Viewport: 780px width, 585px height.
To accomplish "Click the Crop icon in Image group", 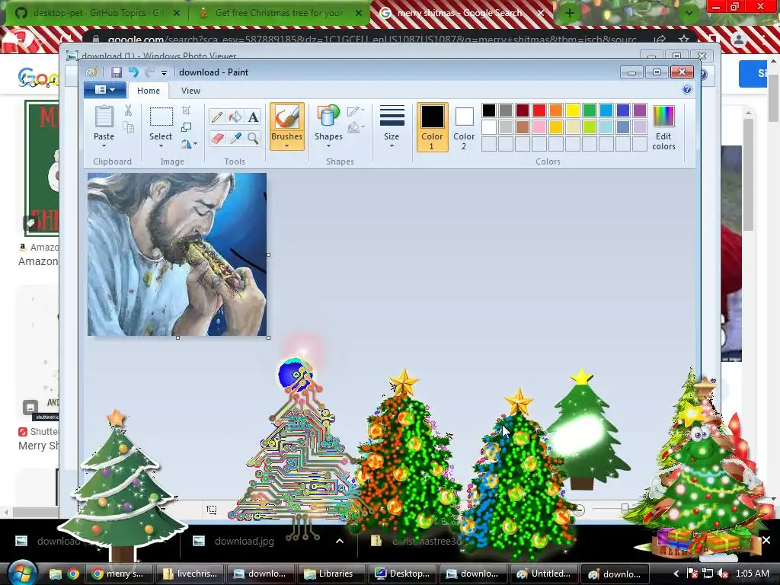I will click(186, 110).
